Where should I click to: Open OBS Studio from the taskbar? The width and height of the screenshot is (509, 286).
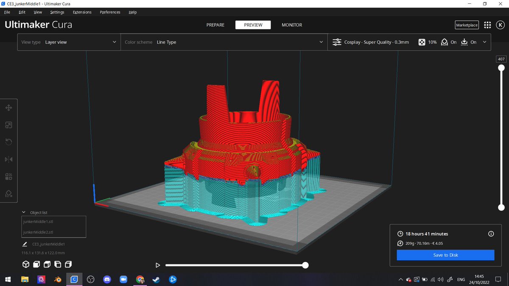(x=90, y=280)
